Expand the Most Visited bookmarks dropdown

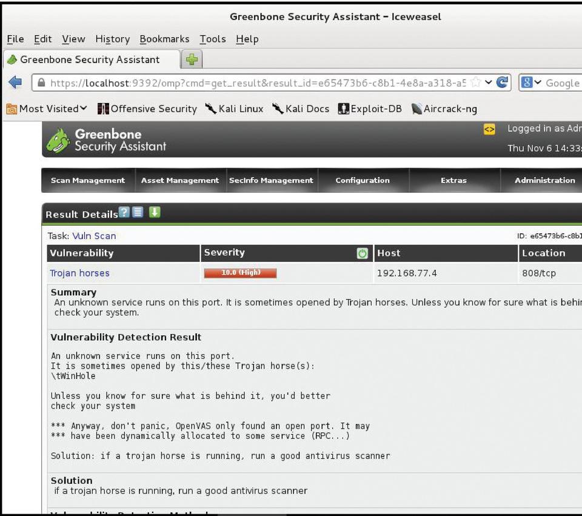point(47,109)
